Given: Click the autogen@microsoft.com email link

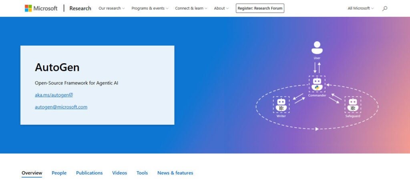Looking at the screenshot, I should pos(61,107).
